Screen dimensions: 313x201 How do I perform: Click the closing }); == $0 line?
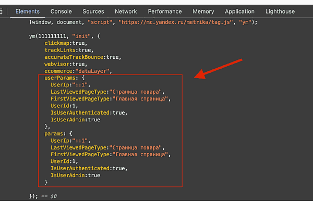click(43, 196)
